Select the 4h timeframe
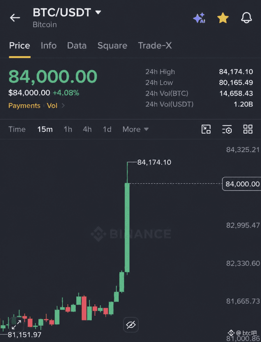The width and height of the screenshot is (261, 342). (87, 129)
